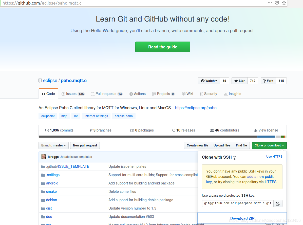Open the Watch notifications dropdown

pos(209,81)
